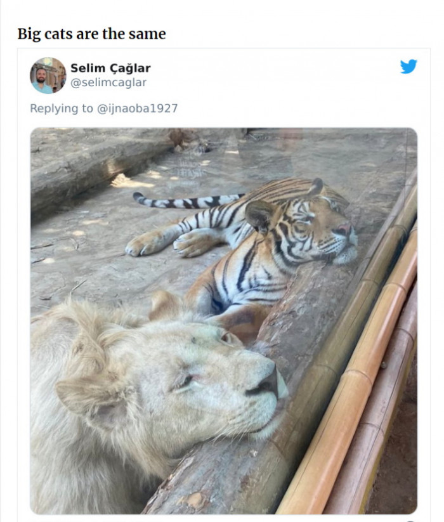Click the tiger's ear in the photo
This screenshot has height=522, width=444.
pos(259,215)
